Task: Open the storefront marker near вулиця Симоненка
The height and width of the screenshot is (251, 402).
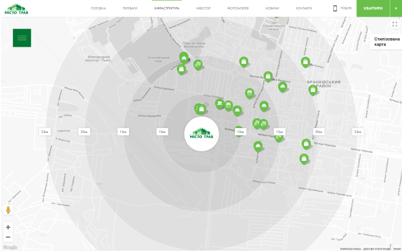Action: point(249,93)
